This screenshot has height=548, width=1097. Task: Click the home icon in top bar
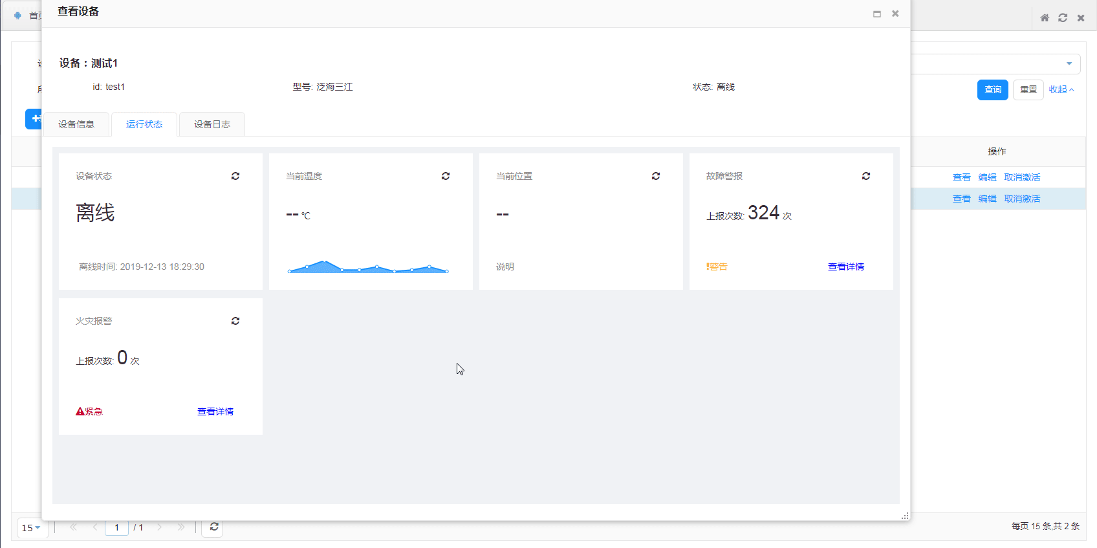pyautogui.click(x=1045, y=18)
